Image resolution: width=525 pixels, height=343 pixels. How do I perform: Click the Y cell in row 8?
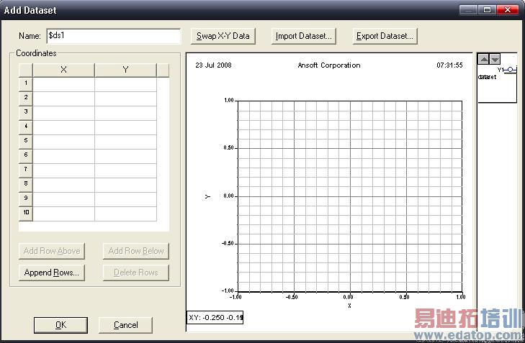click(125, 185)
